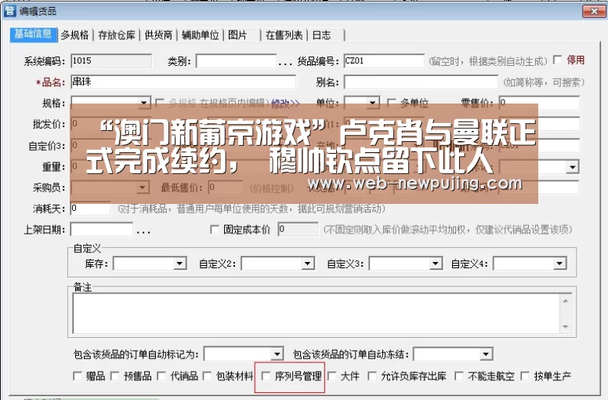Expand the 采购员 dropdown
The width and height of the screenshot is (608, 400).
[x=143, y=187]
